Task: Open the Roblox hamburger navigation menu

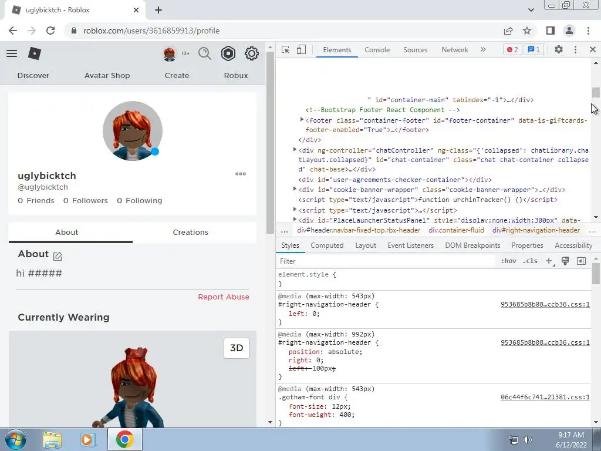Action: point(12,53)
